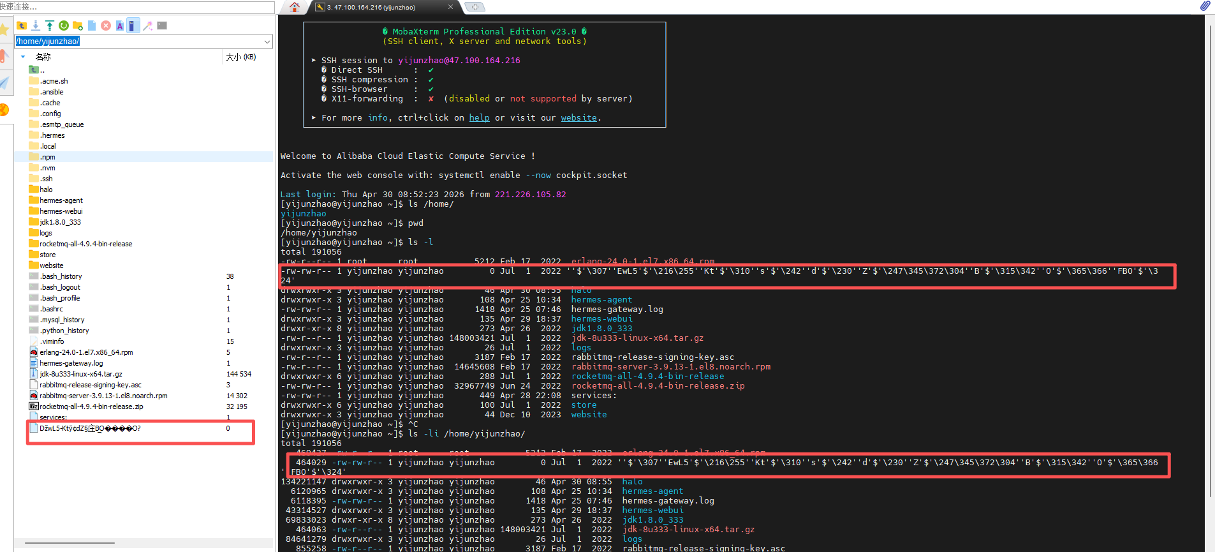Refresh the SFTP folder with green icon

point(64,26)
